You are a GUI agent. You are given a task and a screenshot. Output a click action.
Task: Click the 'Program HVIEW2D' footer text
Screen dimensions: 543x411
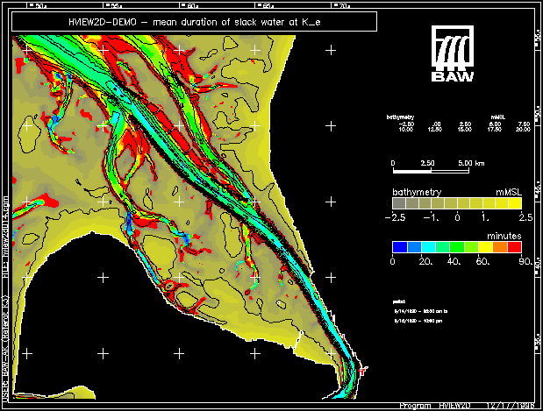click(x=435, y=406)
